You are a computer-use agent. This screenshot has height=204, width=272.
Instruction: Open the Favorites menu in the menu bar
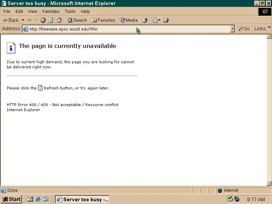pyautogui.click(x=51, y=12)
